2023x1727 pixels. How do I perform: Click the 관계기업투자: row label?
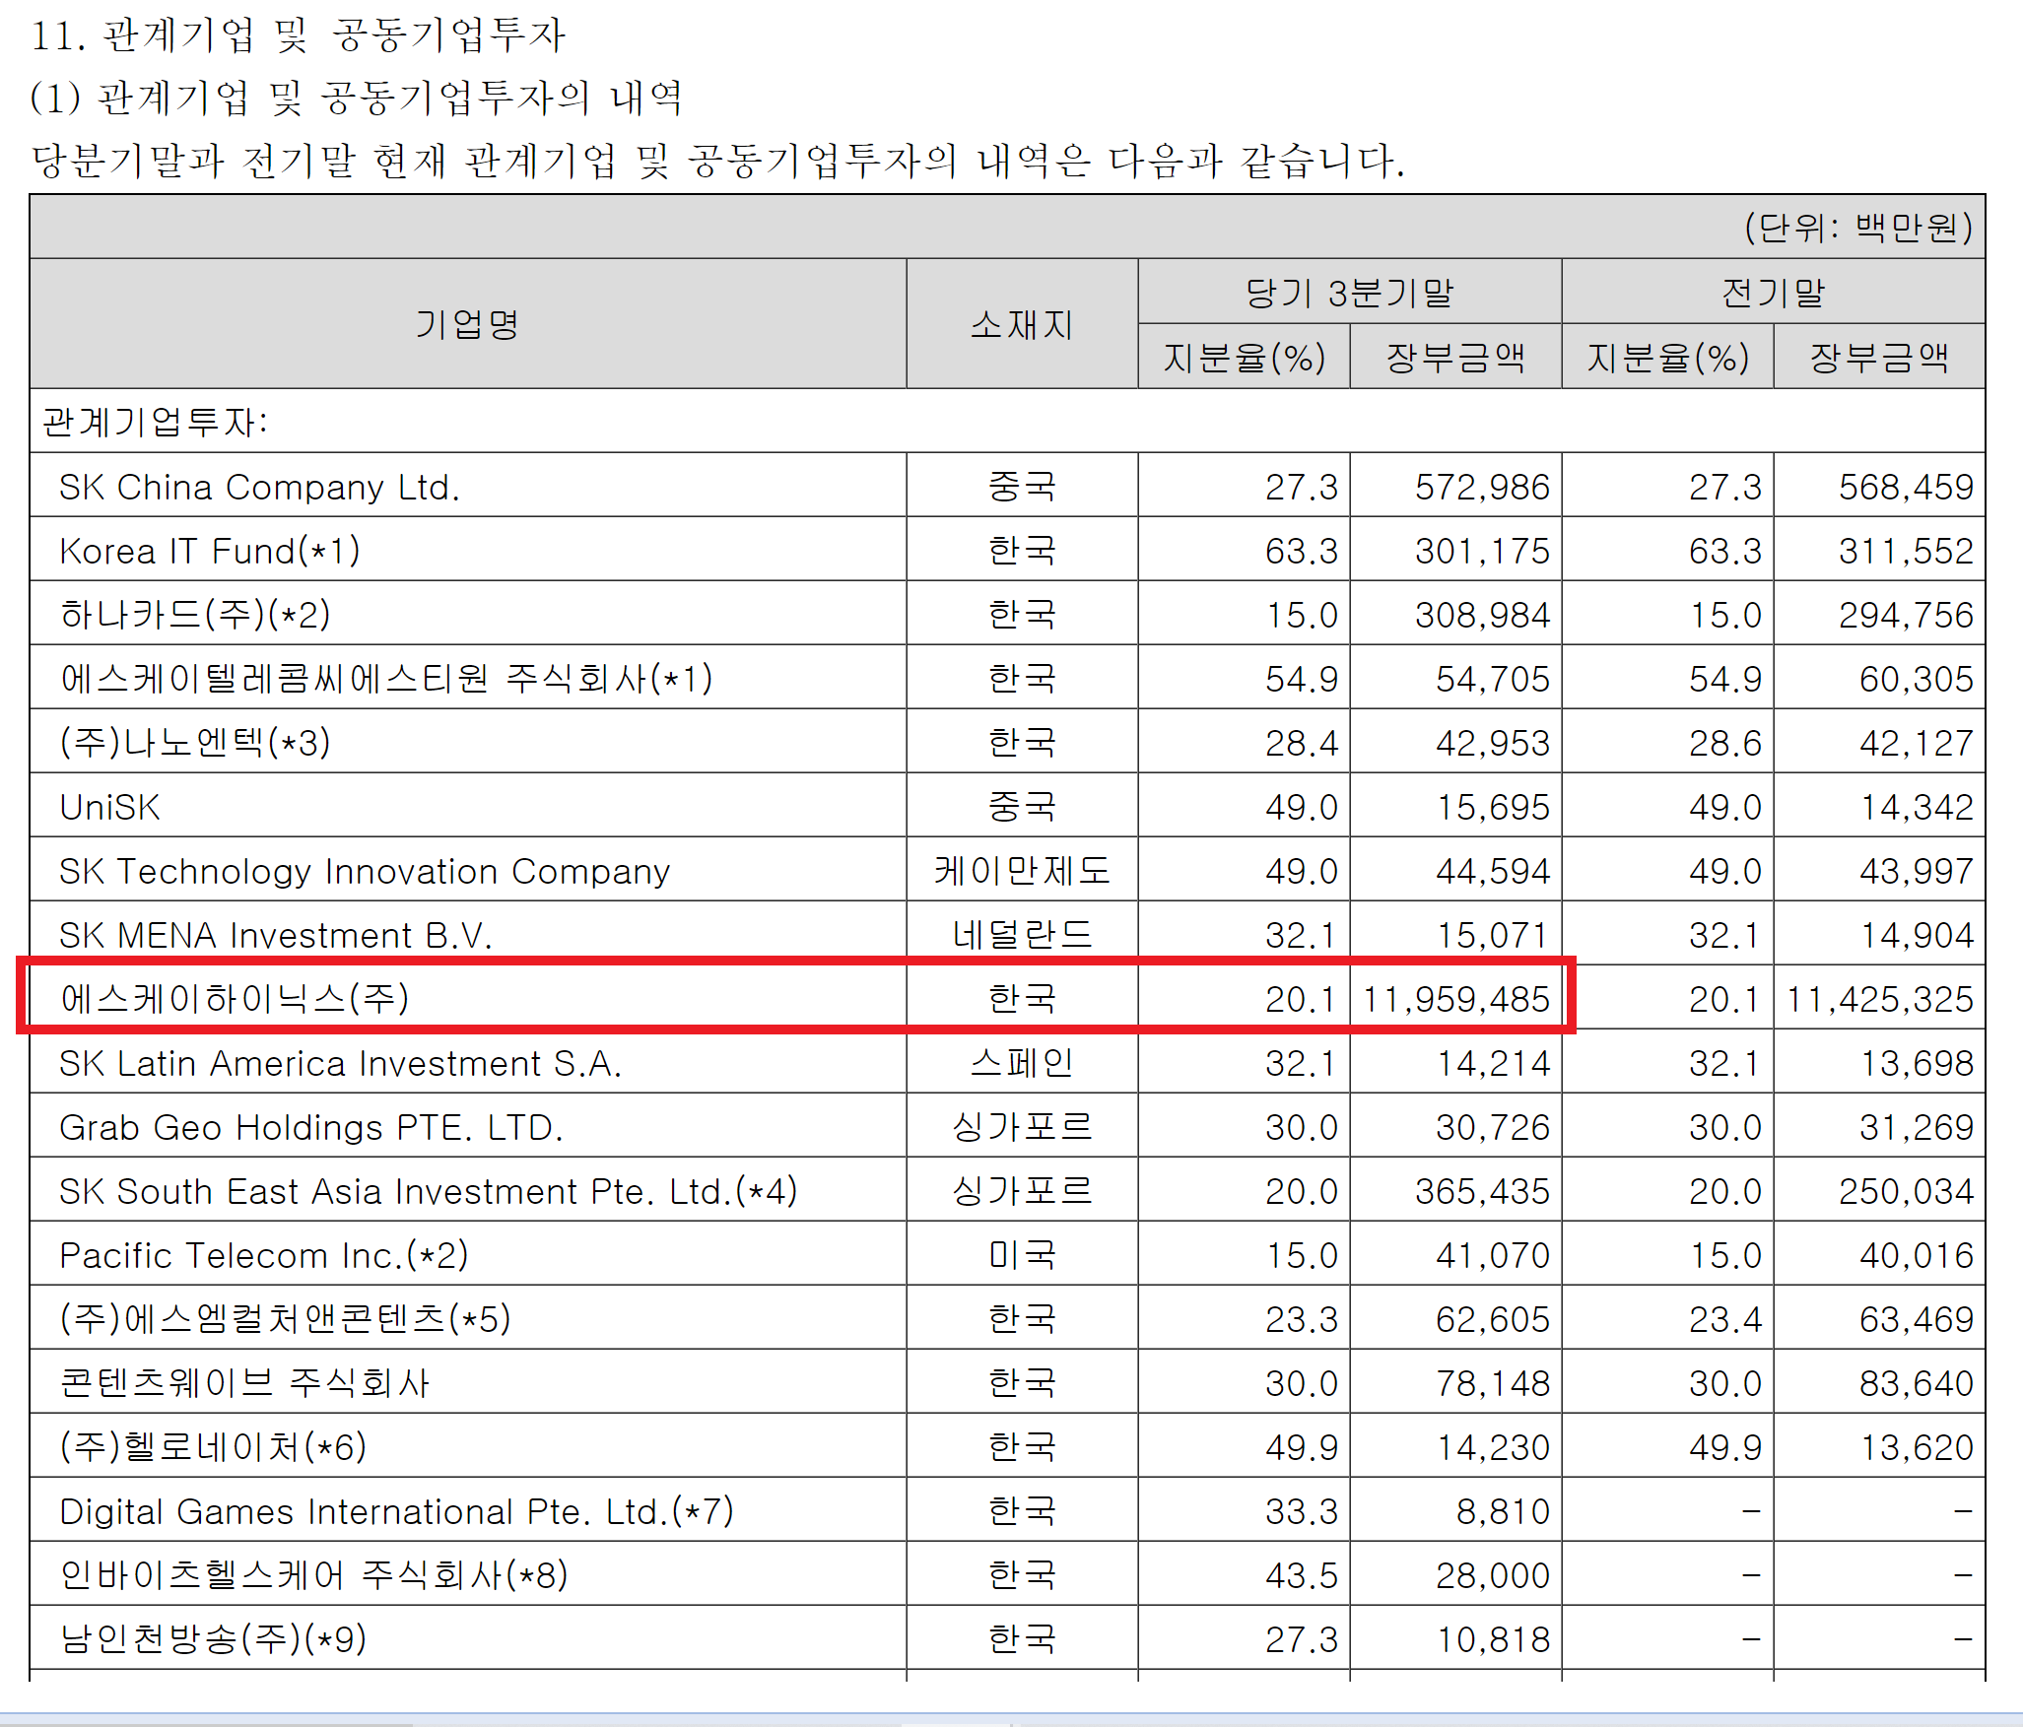pyautogui.click(x=155, y=422)
